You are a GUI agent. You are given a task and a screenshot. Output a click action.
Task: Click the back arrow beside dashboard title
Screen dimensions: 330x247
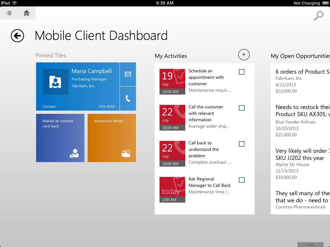pos(17,36)
